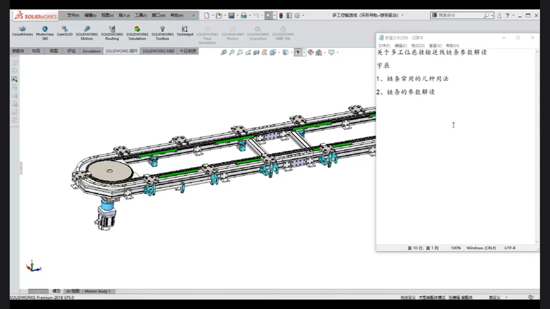Image resolution: width=550 pixels, height=309 pixels.
Task: Load SOLIDWORKS Routing add-in
Action: click(x=112, y=33)
